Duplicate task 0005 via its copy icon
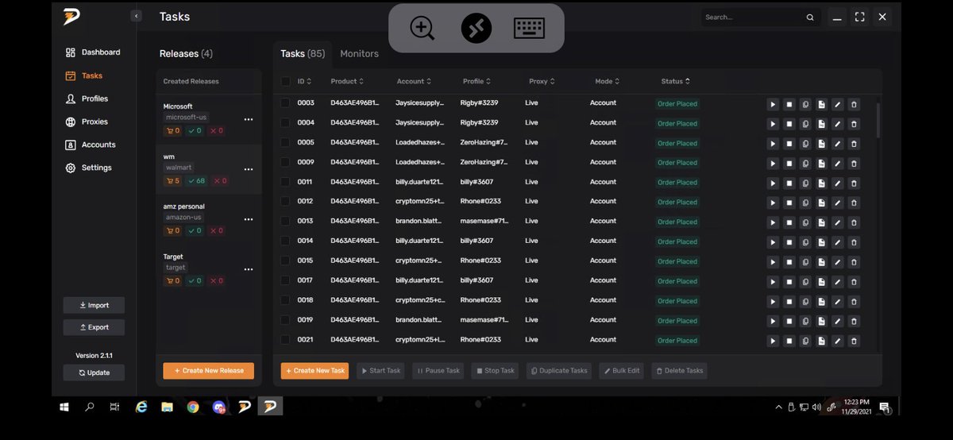 pos(805,143)
